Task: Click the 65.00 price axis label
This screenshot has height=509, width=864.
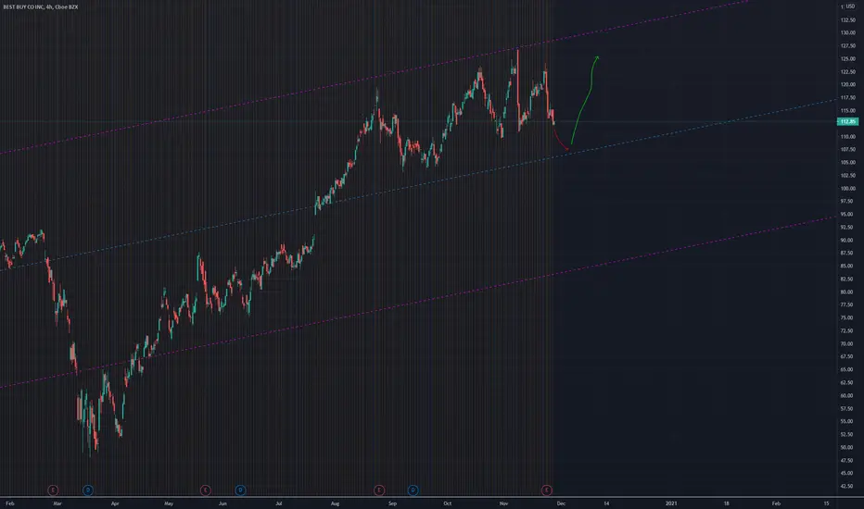Action: (846, 370)
